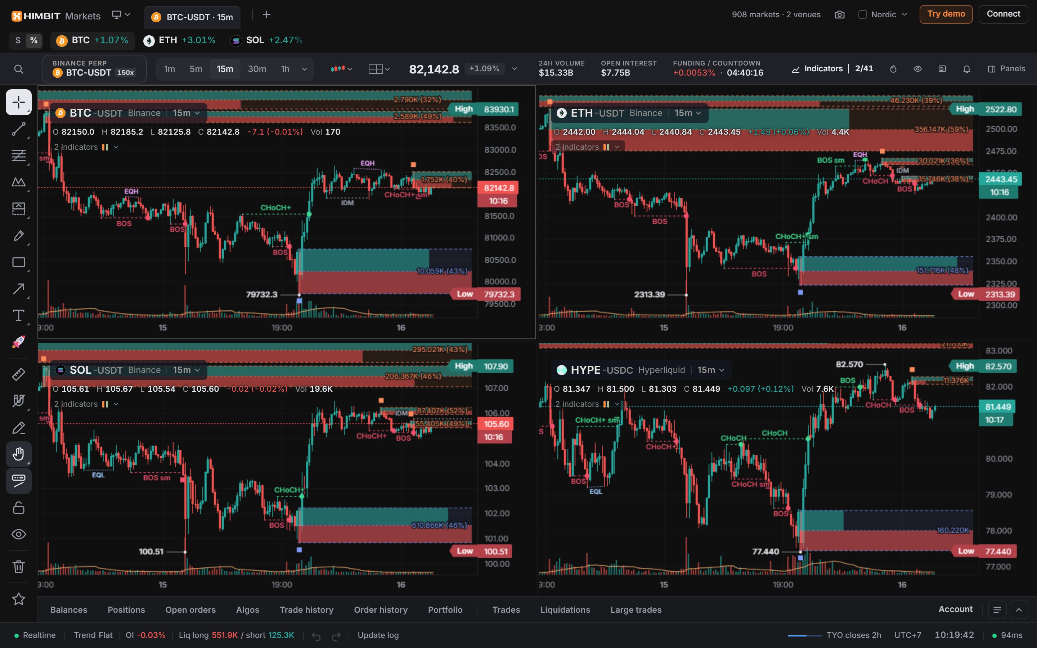The image size is (1037, 648).
Task: Select the crosshair cursor tool
Action: click(18, 102)
